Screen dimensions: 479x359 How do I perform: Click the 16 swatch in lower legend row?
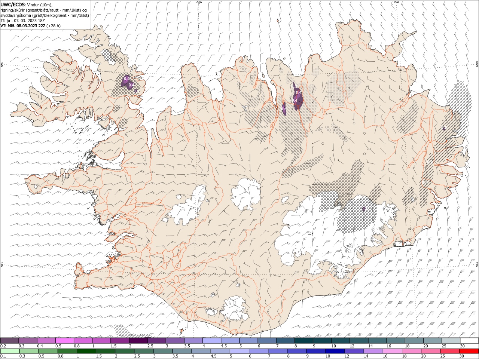coord(392,351)
